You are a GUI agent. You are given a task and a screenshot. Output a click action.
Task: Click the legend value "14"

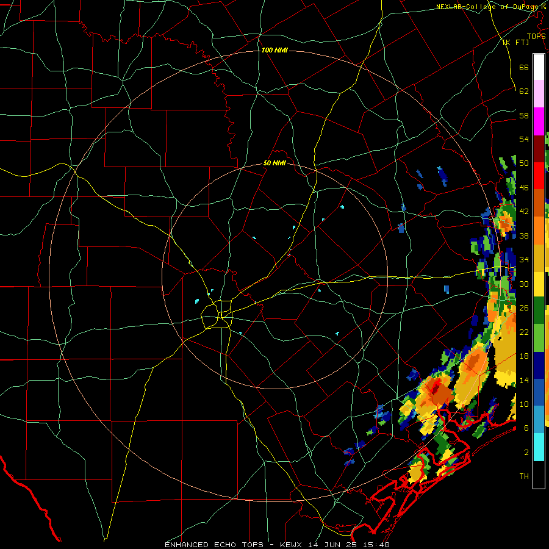click(x=524, y=380)
